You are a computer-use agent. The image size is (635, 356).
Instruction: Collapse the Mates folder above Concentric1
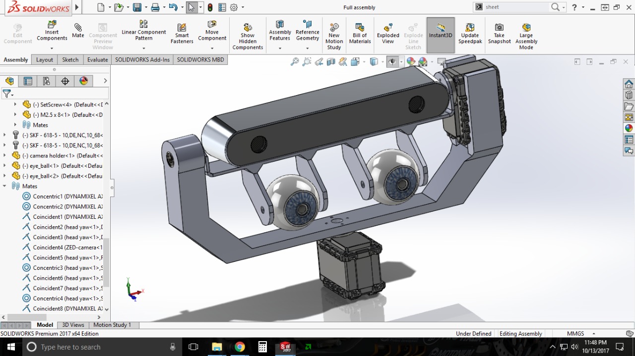point(5,186)
